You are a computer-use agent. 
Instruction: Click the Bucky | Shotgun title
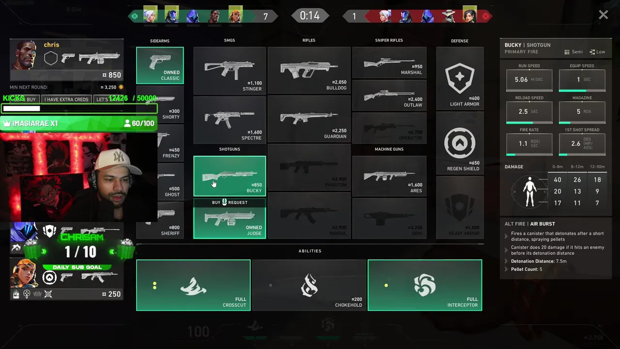527,45
